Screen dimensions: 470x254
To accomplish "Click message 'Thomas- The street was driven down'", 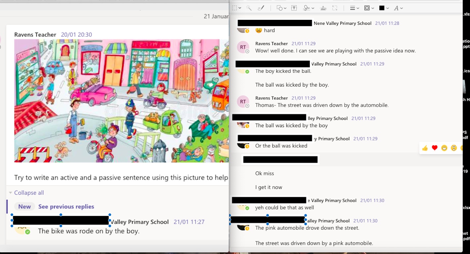I will coord(322,105).
